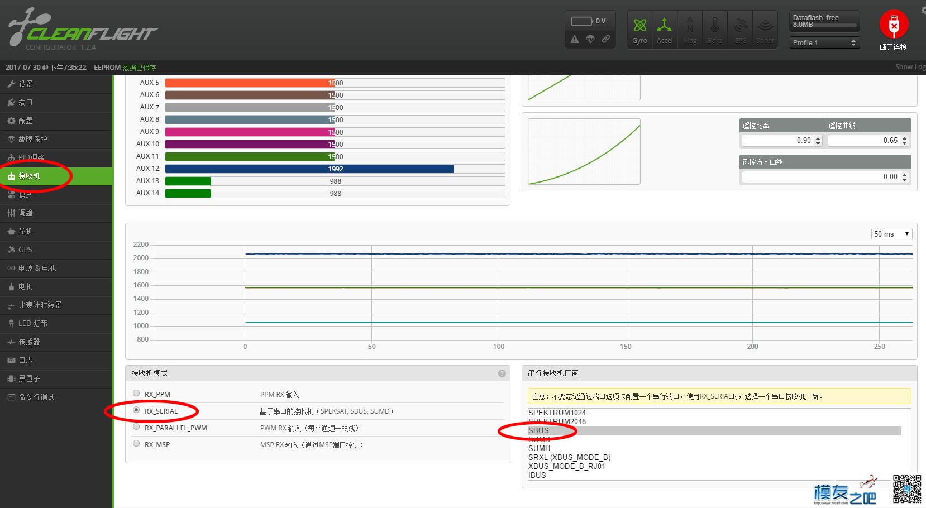Click the warning triangle icon under battery
This screenshot has width=926, height=508.
click(x=575, y=39)
